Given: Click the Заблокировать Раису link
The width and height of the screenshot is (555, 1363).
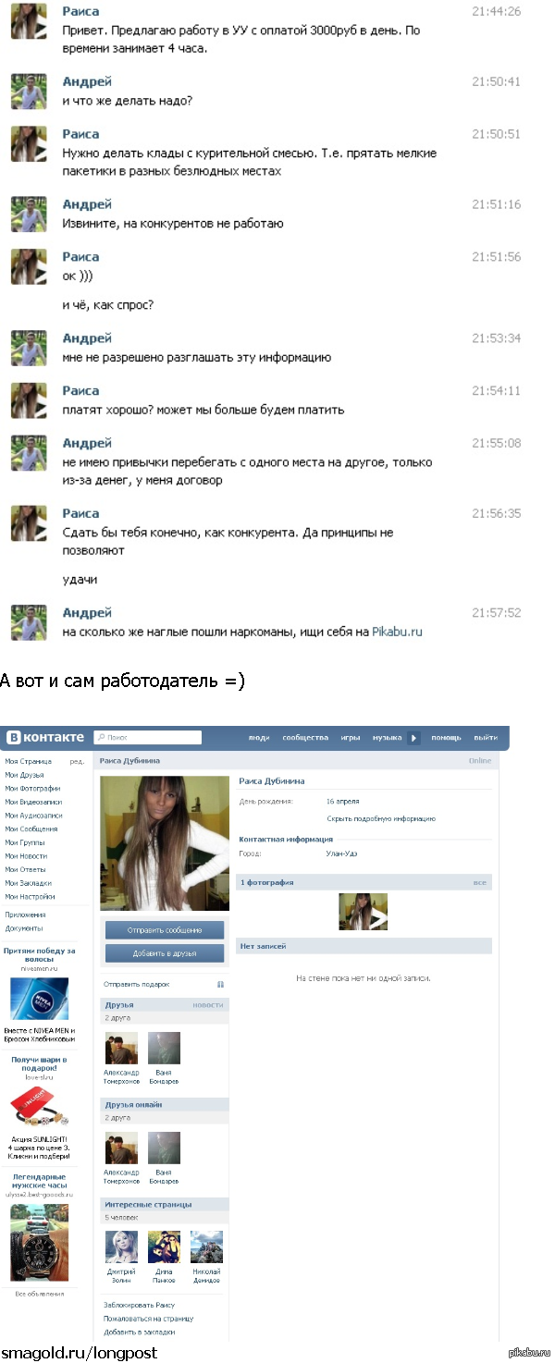Looking at the screenshot, I should 139,1305.
